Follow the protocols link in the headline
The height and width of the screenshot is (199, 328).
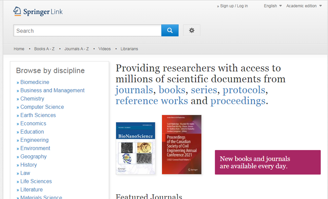click(x=244, y=90)
